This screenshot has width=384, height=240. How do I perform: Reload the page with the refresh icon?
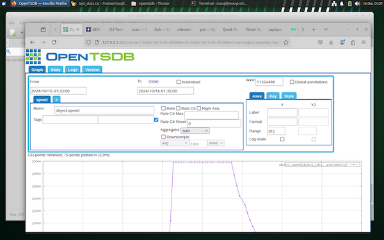[x=54, y=42]
